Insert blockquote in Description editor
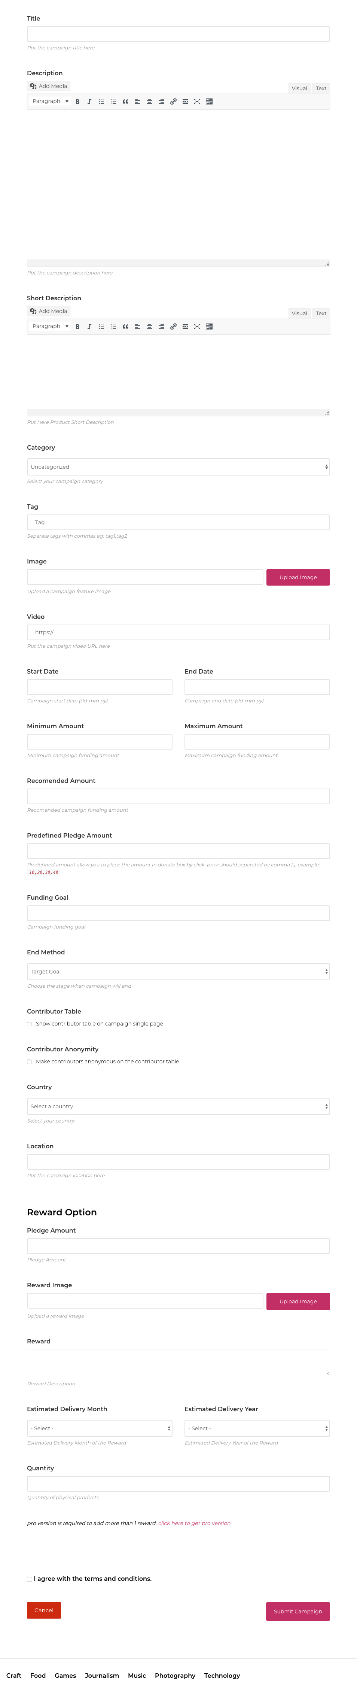The image size is (357, 1692). coord(125,102)
